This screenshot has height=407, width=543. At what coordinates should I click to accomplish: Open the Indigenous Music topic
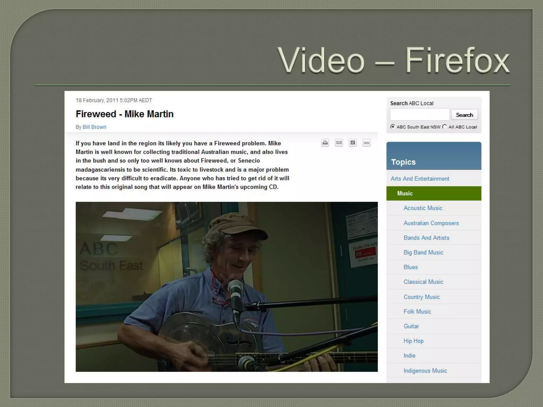pyautogui.click(x=425, y=371)
